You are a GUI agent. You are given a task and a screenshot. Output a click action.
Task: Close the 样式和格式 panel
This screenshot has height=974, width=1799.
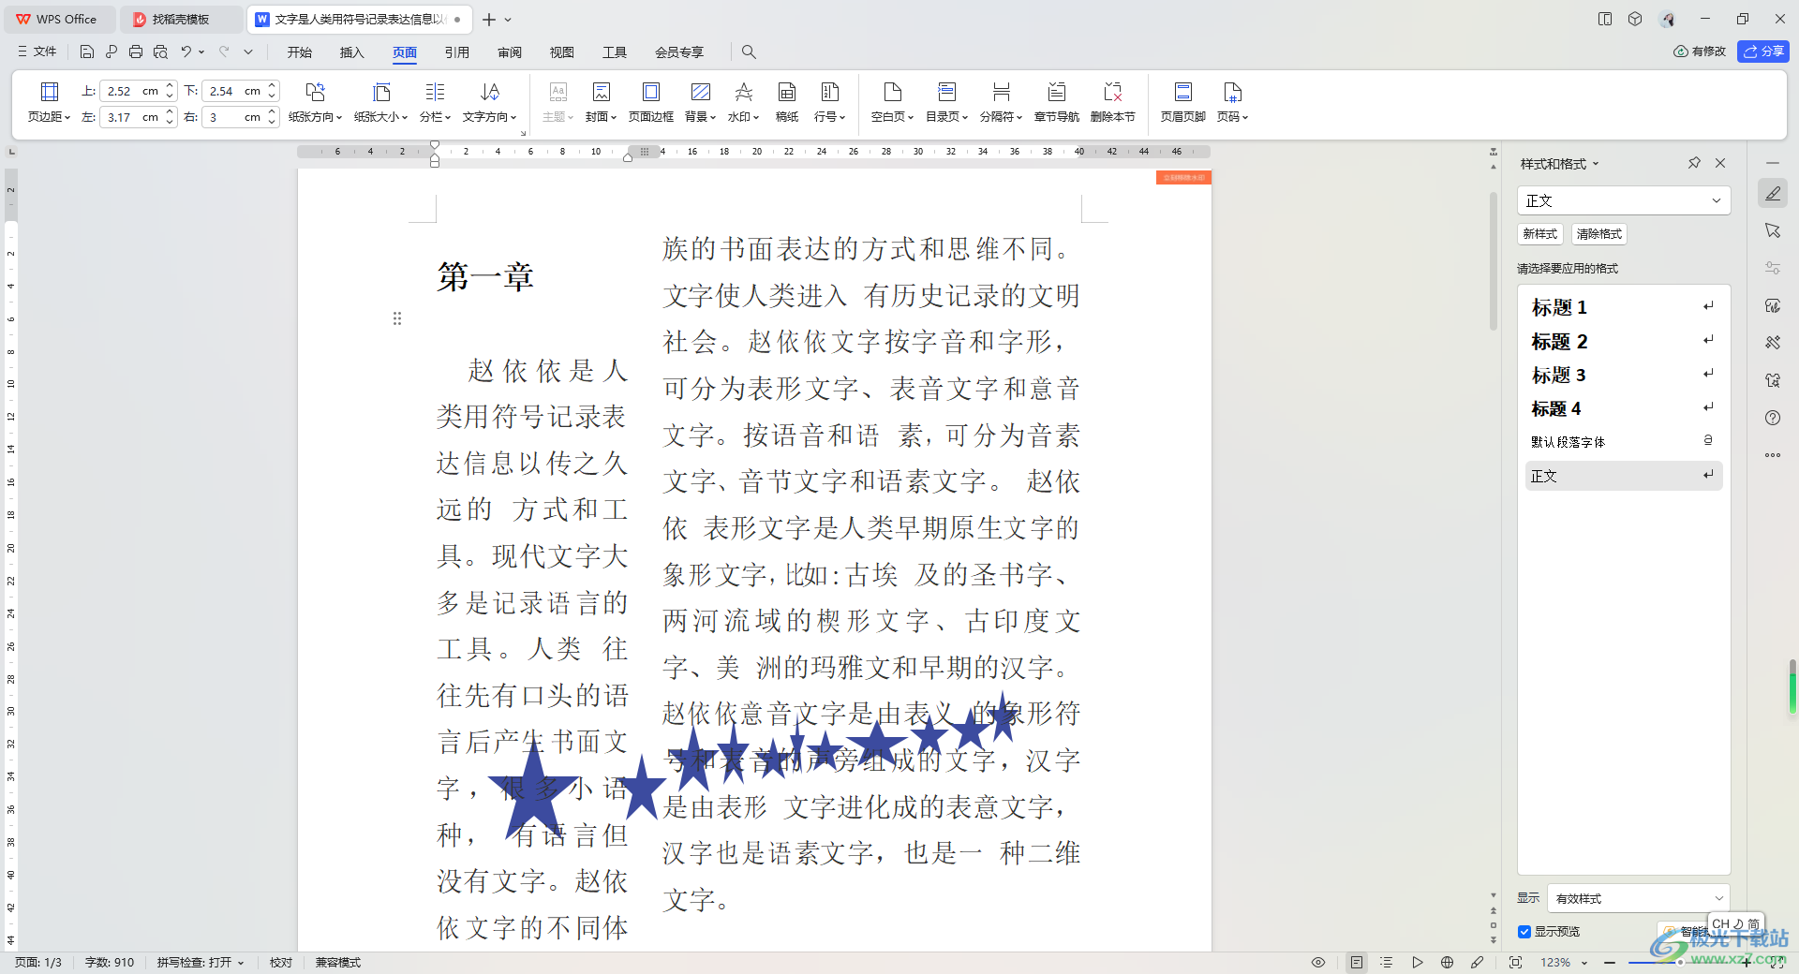tap(1720, 163)
